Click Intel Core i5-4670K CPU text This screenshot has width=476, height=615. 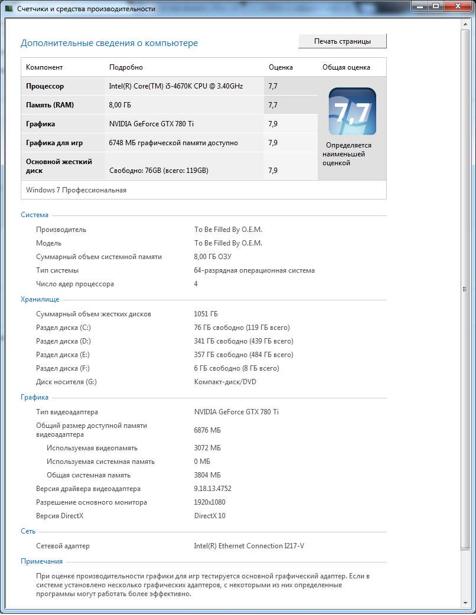(x=176, y=86)
